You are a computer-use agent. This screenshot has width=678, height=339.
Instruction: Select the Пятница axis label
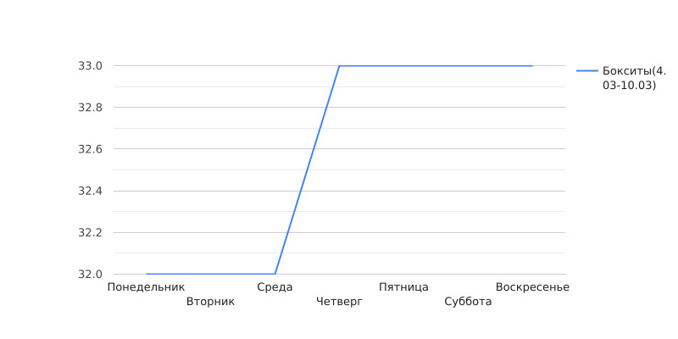404,287
